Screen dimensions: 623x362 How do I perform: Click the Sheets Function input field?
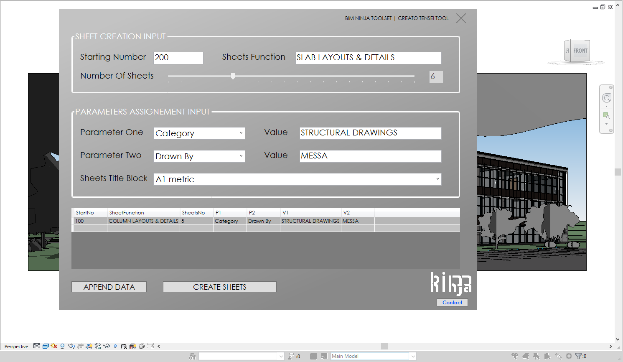(x=369, y=58)
